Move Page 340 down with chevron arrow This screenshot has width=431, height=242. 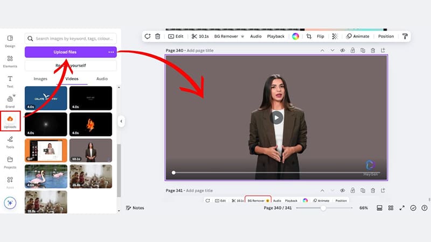(332, 50)
